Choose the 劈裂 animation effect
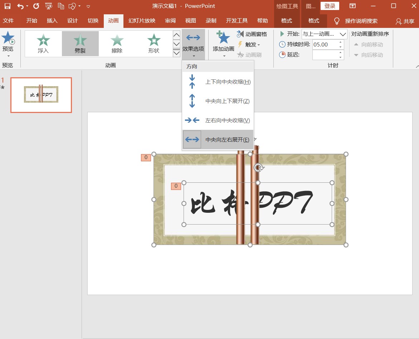This screenshot has height=339, width=419. [x=80, y=44]
